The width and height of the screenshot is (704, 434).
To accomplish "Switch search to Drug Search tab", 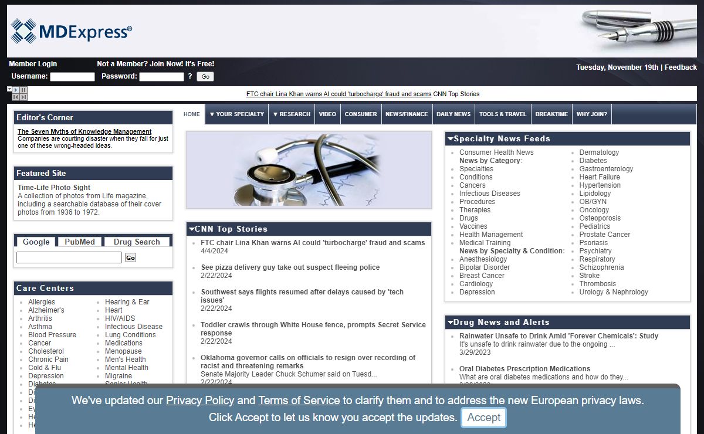I will tap(137, 242).
